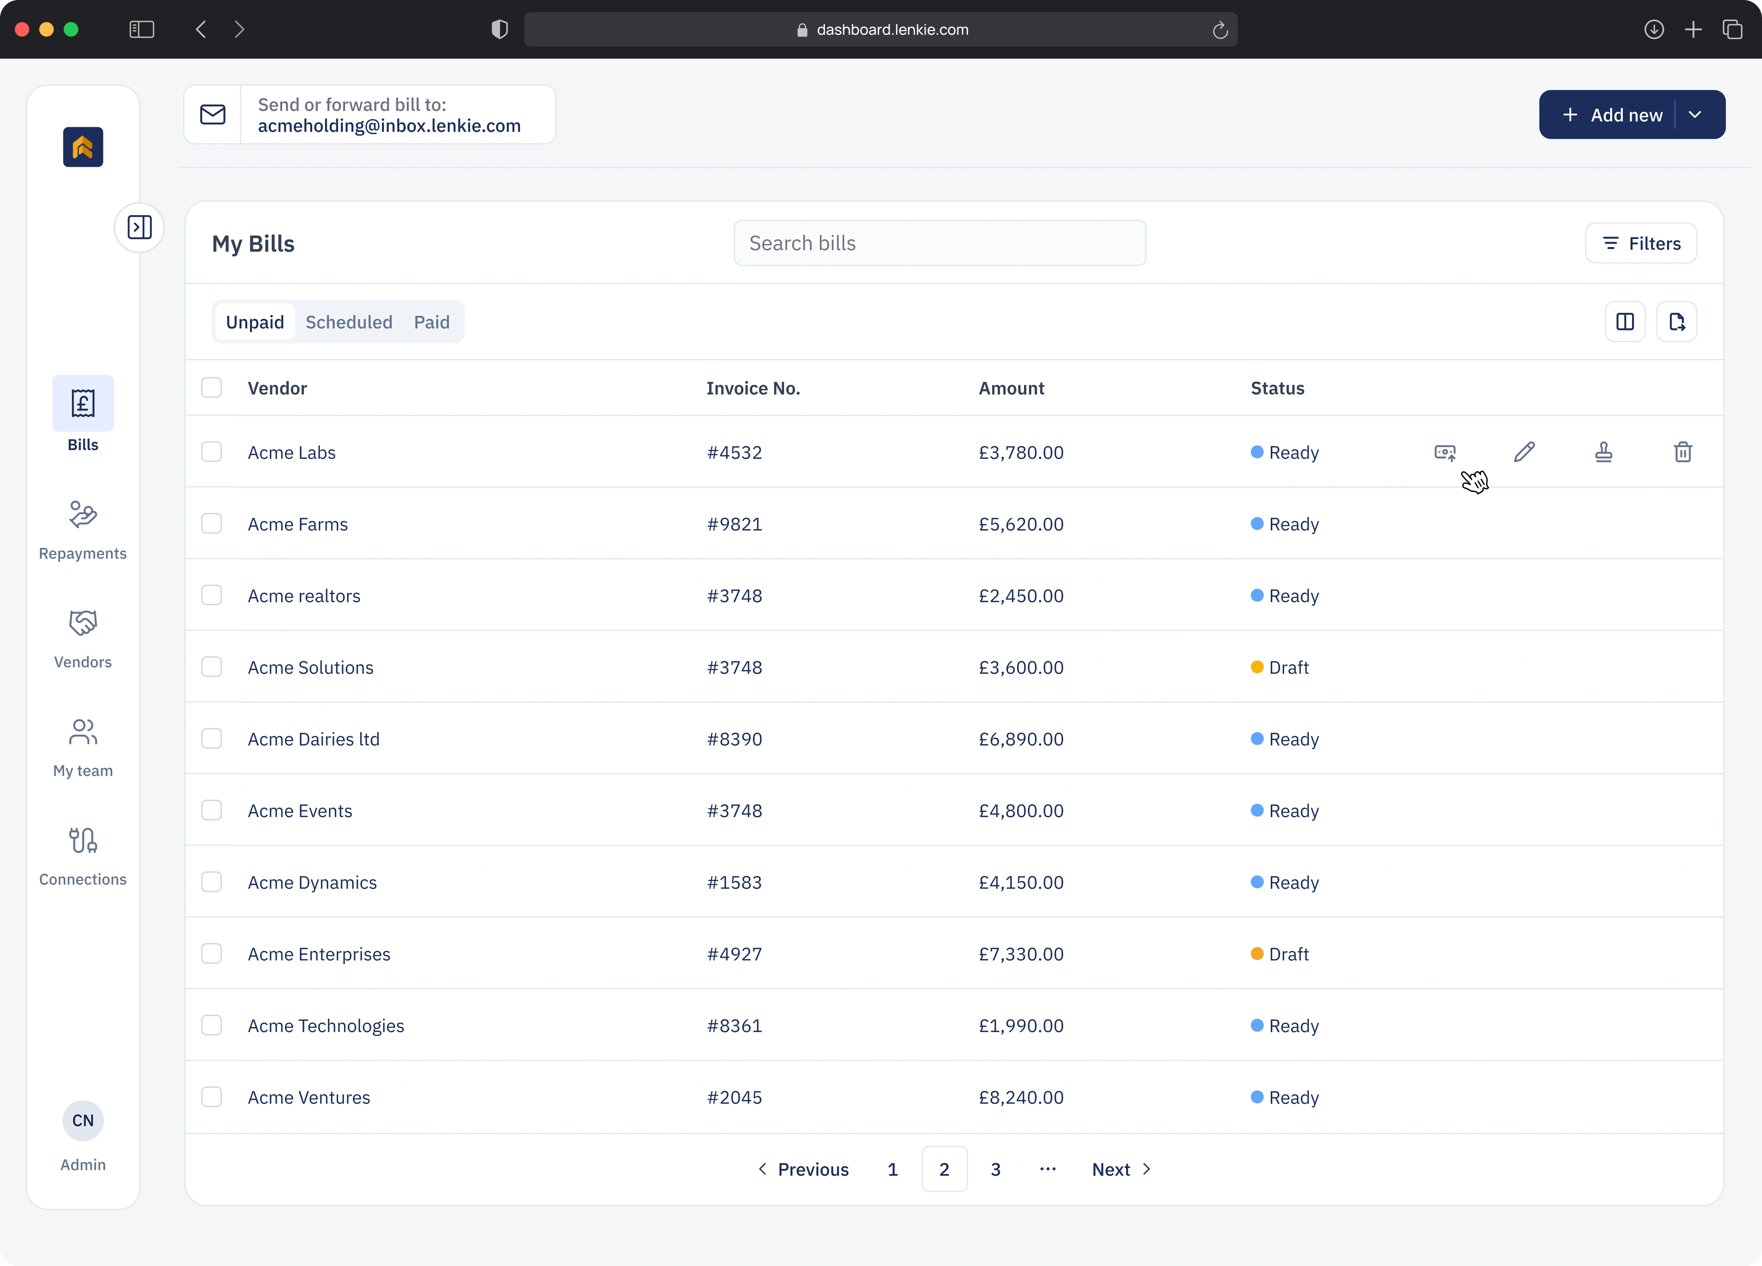Viewport: 1762px width, 1266px height.
Task: Go to the Next page
Action: coord(1121,1169)
